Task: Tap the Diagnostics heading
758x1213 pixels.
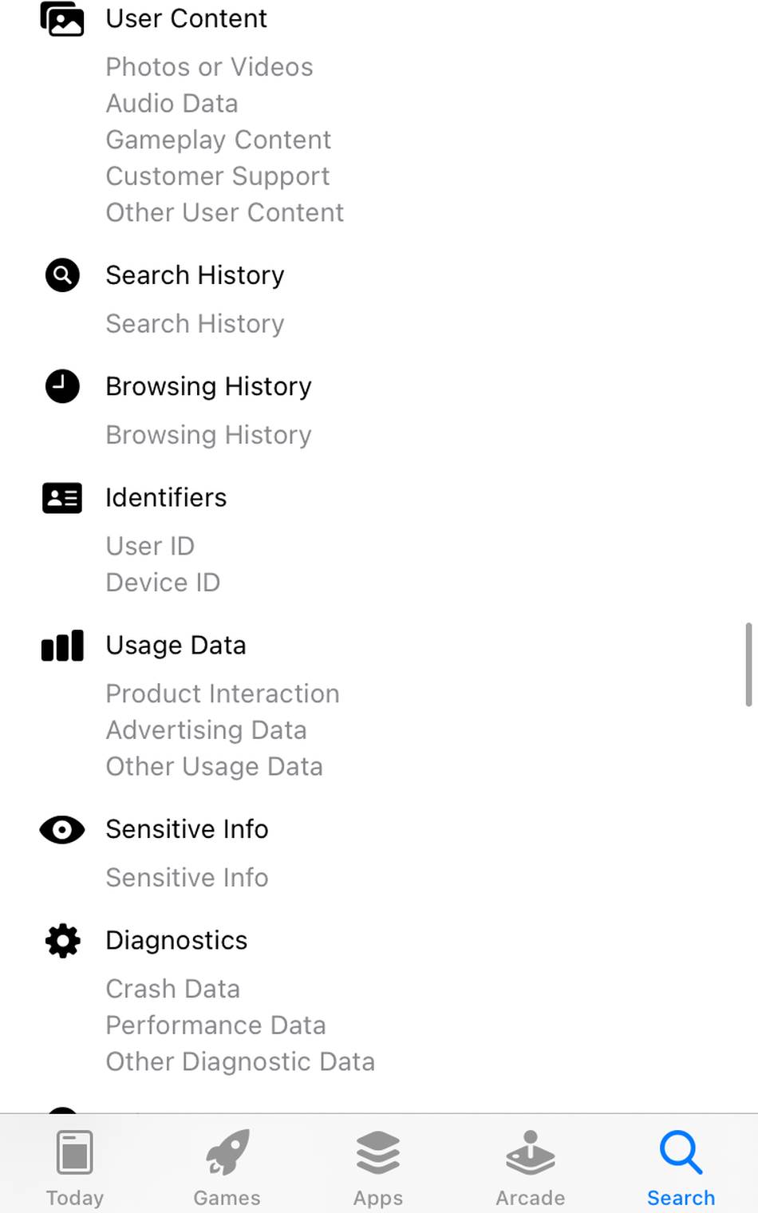Action: (176, 941)
